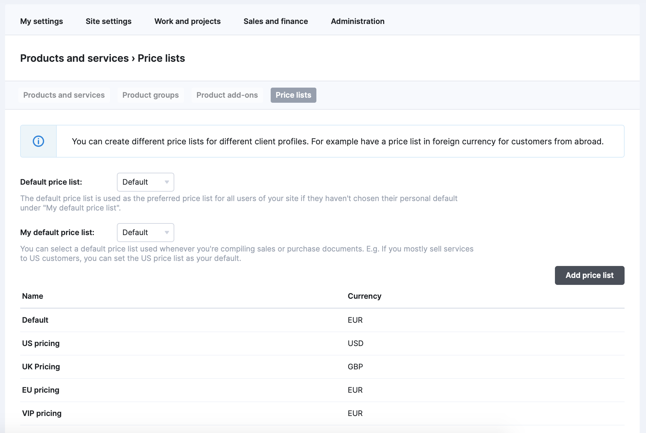Switch to Products and services tab
This screenshot has width=646, height=433.
(64, 95)
